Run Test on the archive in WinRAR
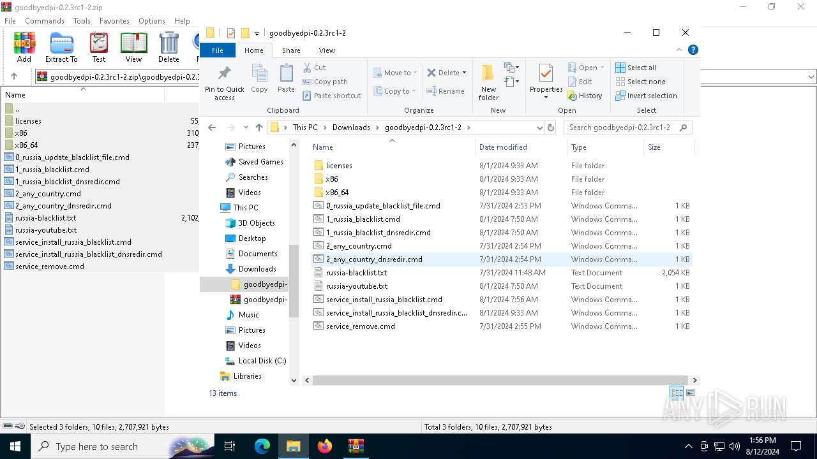This screenshot has height=459, width=817. pyautogui.click(x=99, y=48)
